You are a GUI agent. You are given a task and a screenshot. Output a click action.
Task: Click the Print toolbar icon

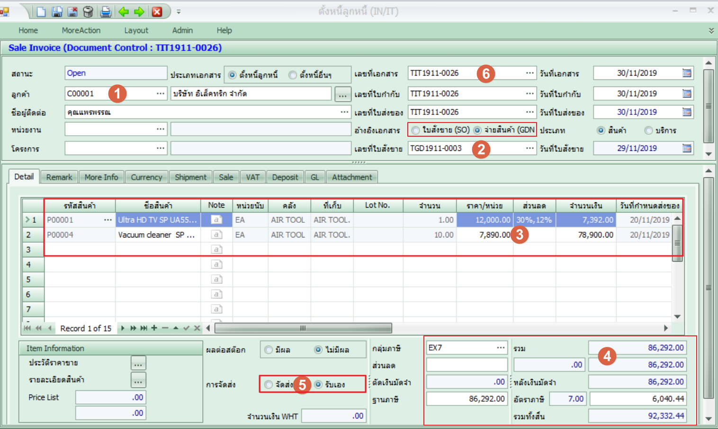[x=106, y=11]
